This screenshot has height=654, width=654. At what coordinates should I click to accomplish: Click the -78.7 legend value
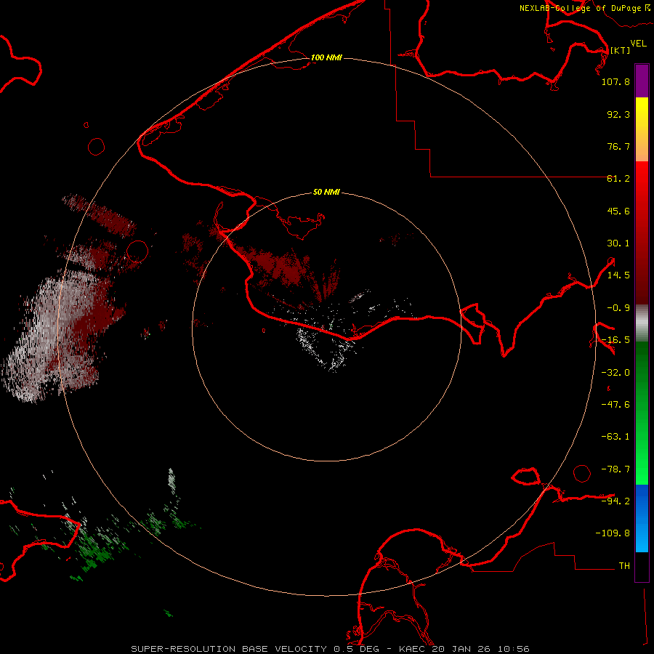pos(615,469)
